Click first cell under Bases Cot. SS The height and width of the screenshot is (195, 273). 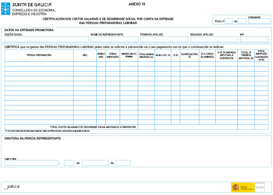162,64
